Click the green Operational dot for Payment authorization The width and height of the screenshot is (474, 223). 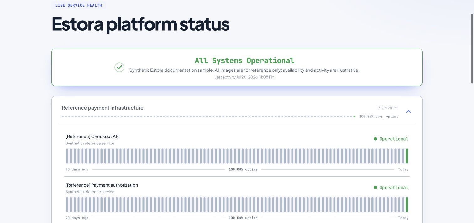(375, 187)
